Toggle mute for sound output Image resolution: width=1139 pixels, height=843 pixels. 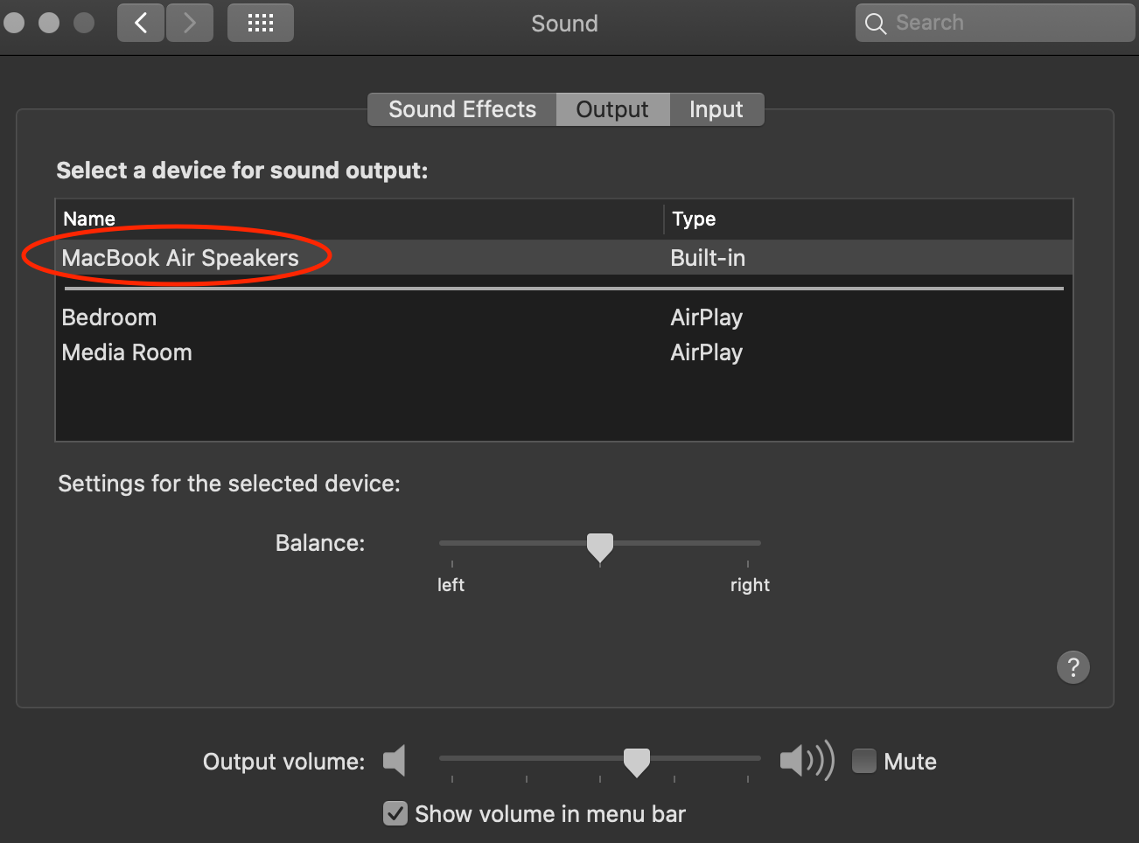tap(863, 761)
